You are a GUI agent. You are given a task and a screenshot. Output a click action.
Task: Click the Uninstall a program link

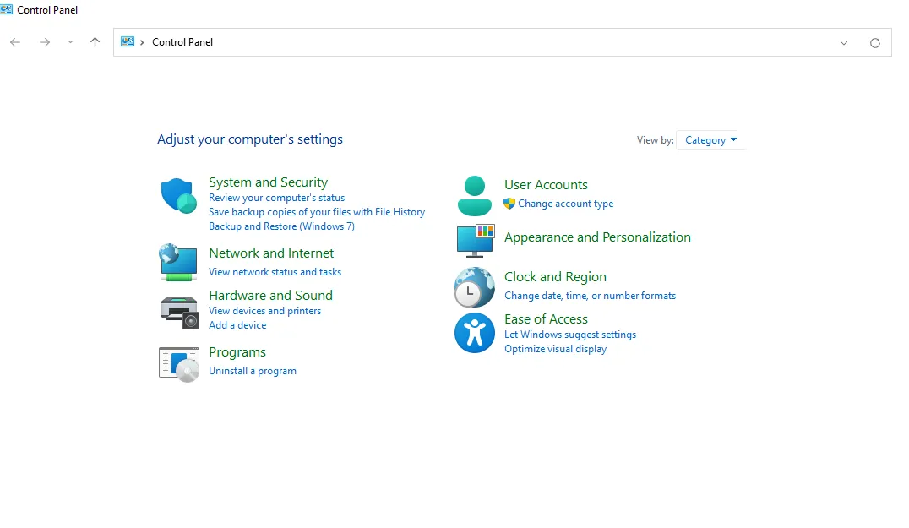coord(253,371)
